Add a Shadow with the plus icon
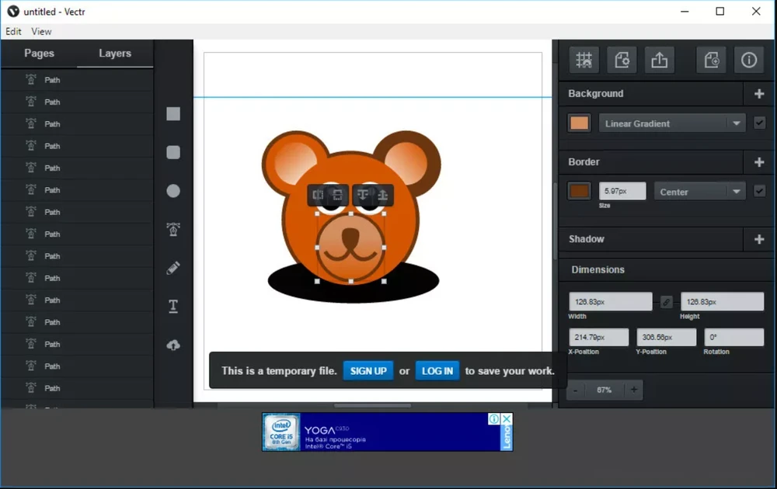Image resolution: width=777 pixels, height=489 pixels. coord(758,239)
